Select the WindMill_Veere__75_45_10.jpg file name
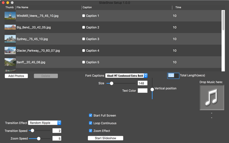Image resolution: width=229 pixels, height=143 pixels. pos(37,16)
